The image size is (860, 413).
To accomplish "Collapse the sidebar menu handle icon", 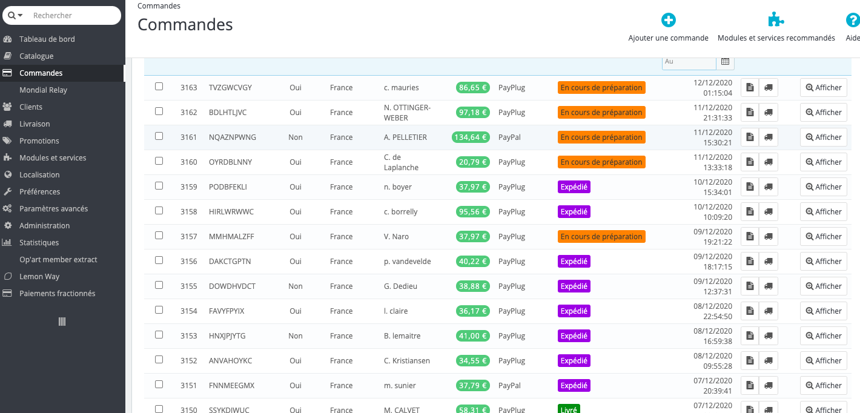I will pyautogui.click(x=62, y=322).
